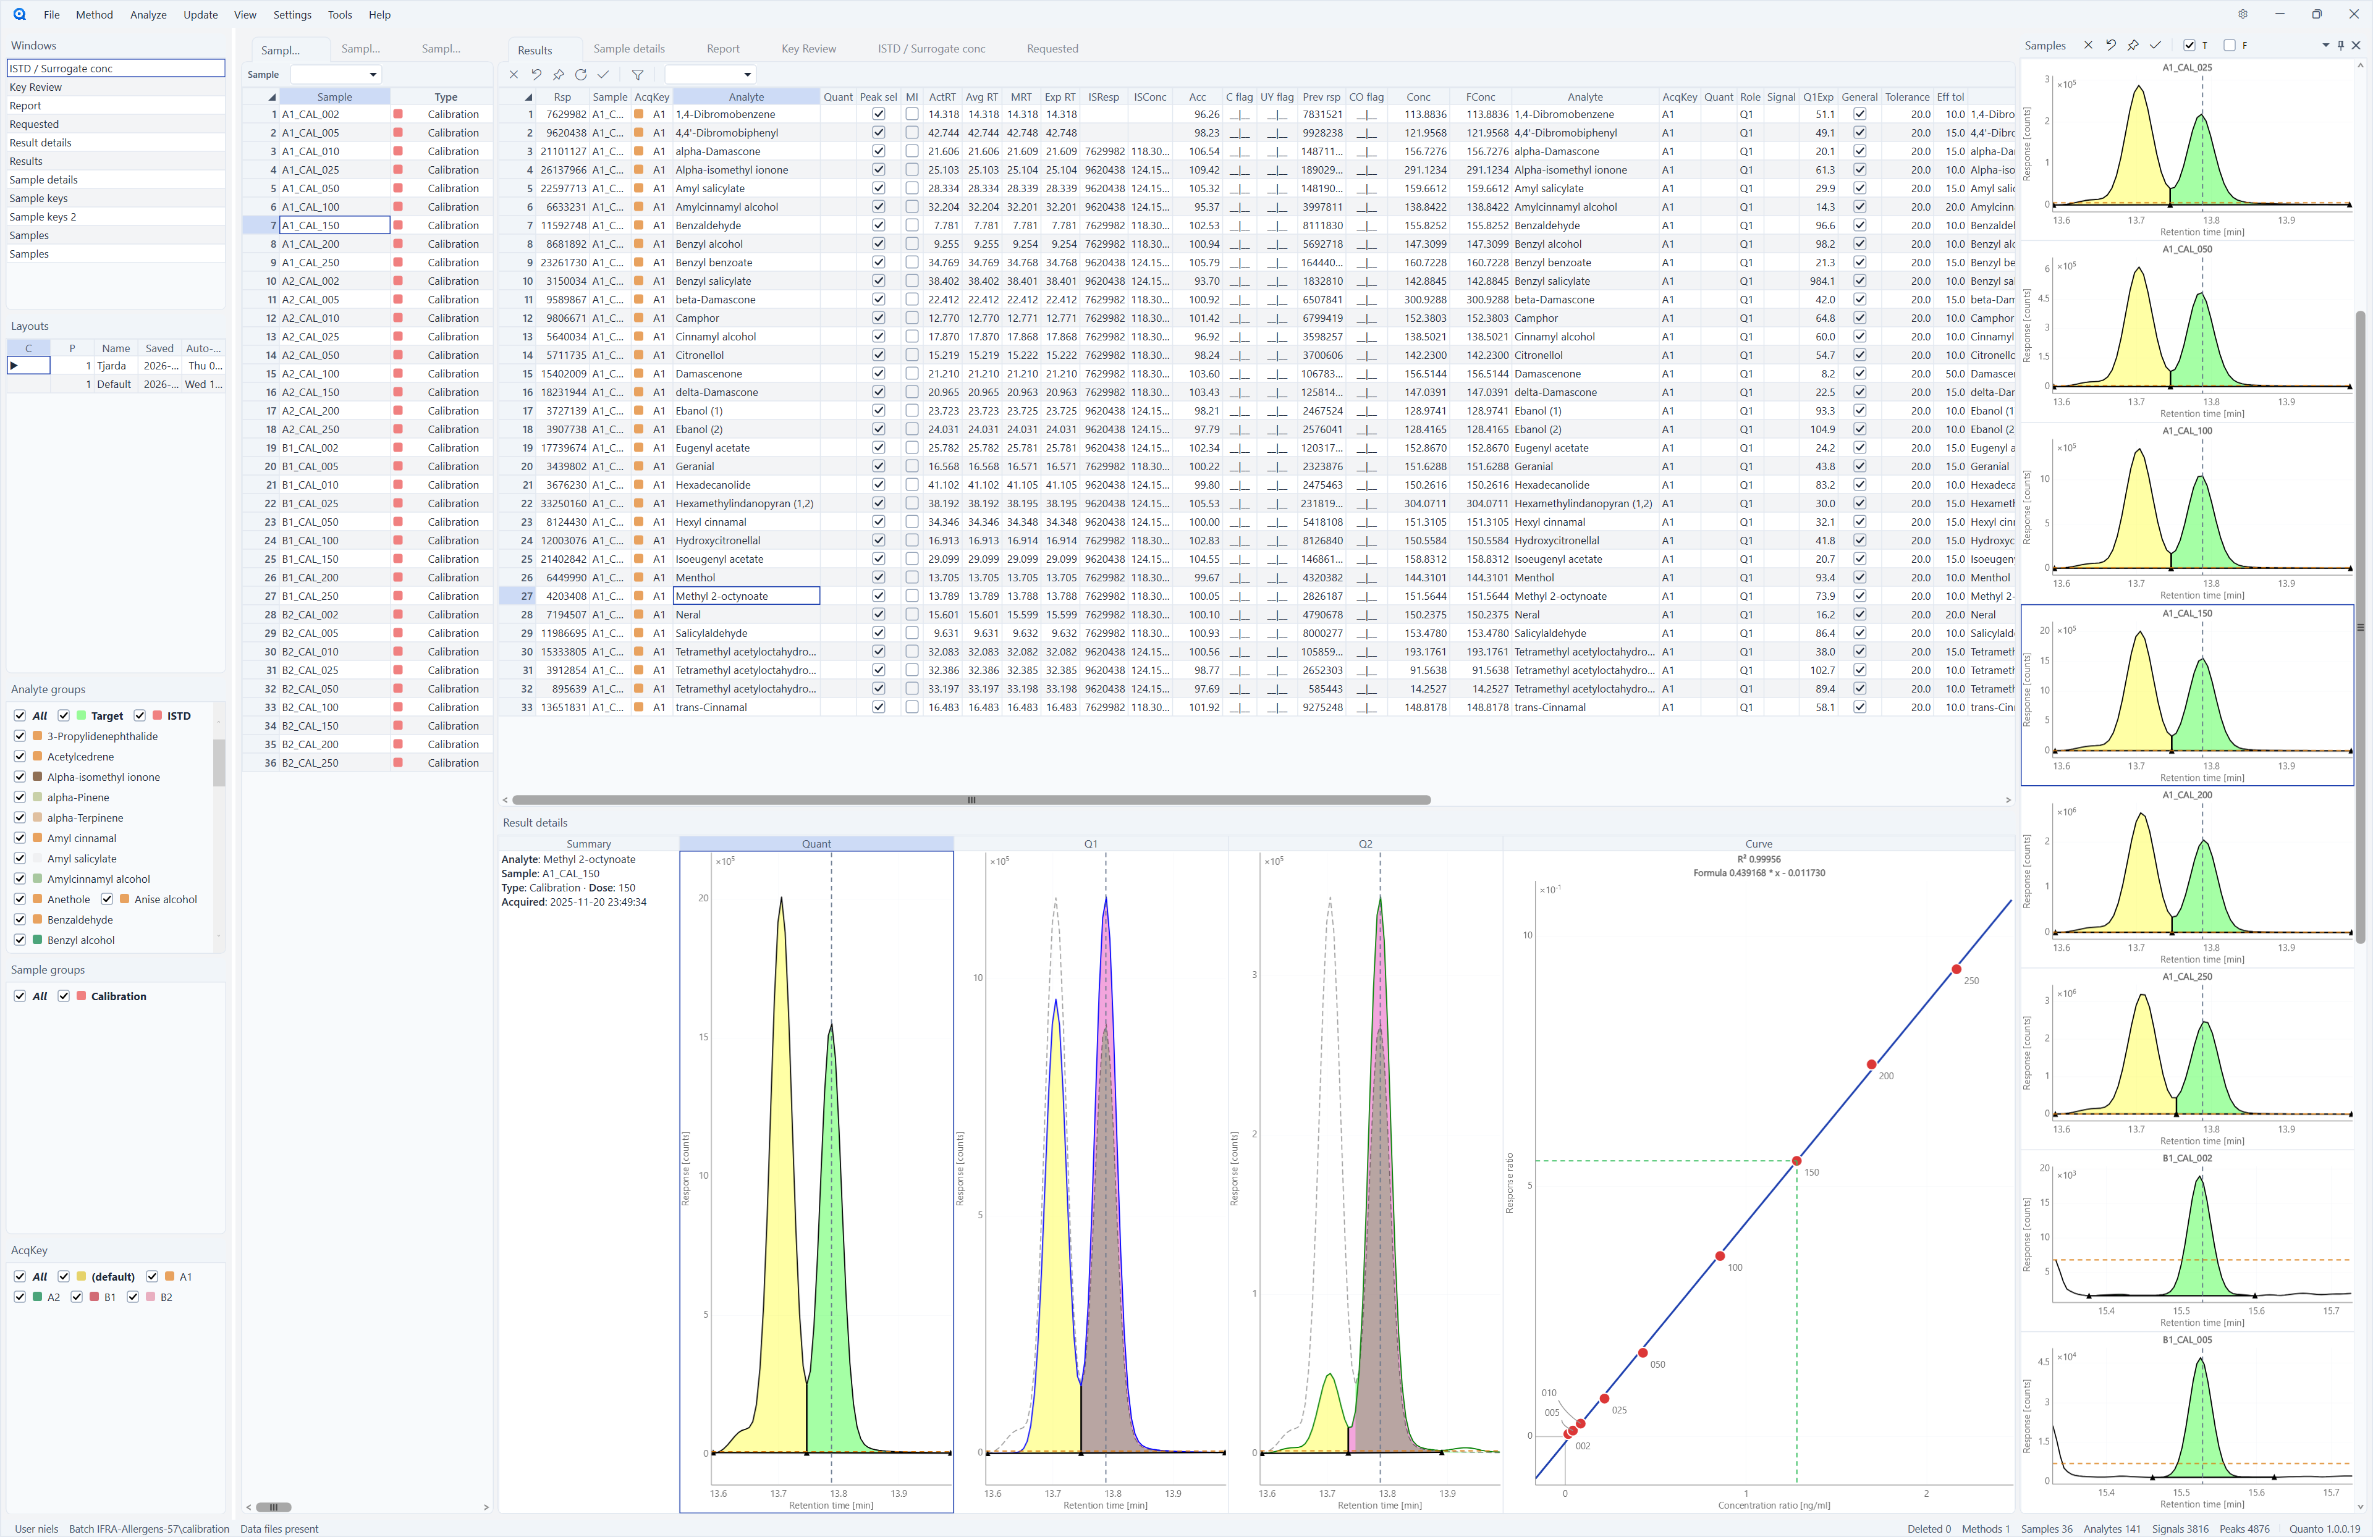Select Sample keys 2 in Windows list

pyautogui.click(x=116, y=217)
